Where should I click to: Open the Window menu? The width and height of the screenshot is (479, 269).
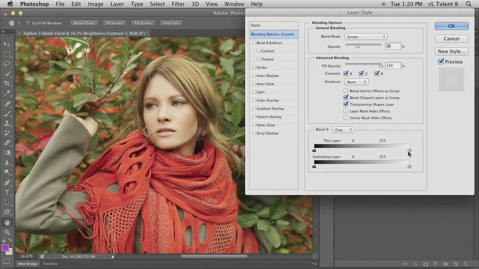pos(234,4)
